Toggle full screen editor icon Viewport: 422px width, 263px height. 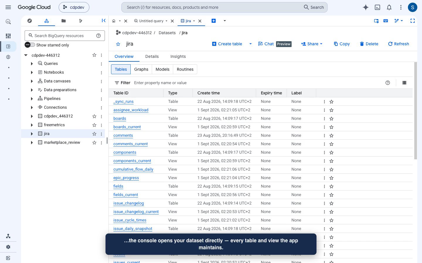click(x=413, y=21)
